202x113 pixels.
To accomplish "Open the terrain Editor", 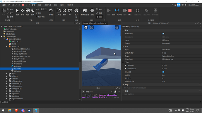I will point(51,12).
